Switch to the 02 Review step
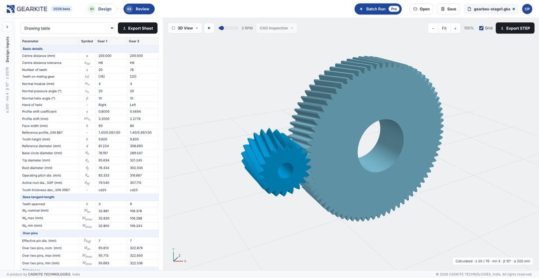 tap(139, 9)
